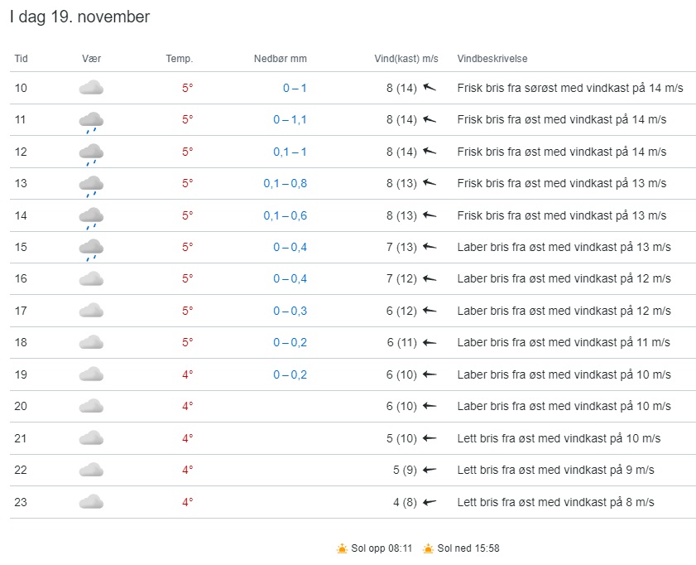Click the wind arrow in the 16 o'clock row
This screenshot has height=565, width=696.
click(x=429, y=278)
